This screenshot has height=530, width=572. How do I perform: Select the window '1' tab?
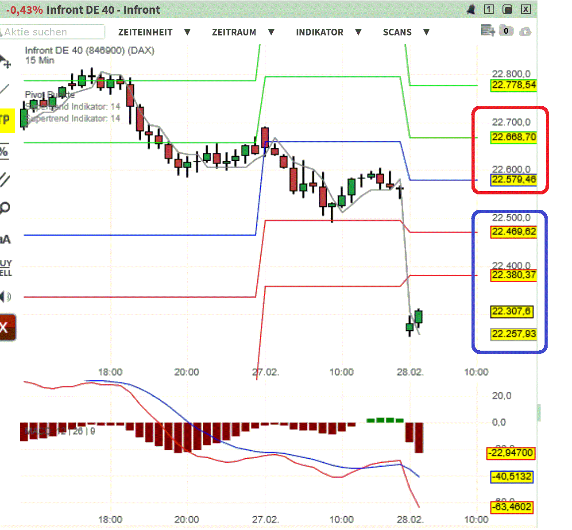[x=488, y=9]
